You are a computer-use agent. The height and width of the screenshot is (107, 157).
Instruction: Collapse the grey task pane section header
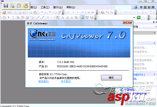click(x=154, y=33)
